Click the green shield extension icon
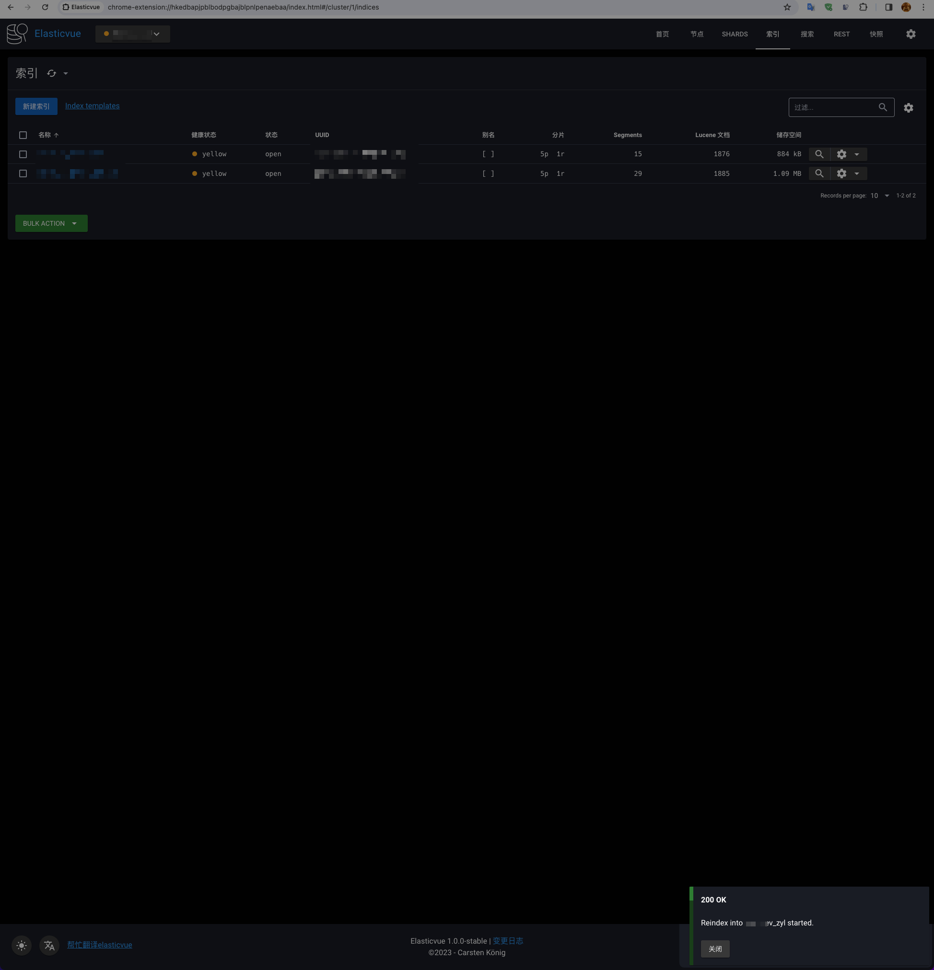Image resolution: width=934 pixels, height=970 pixels. (828, 7)
